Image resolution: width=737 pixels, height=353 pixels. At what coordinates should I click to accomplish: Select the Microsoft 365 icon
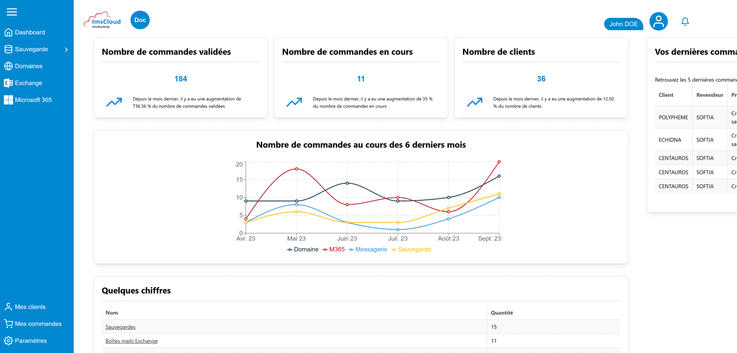point(9,100)
